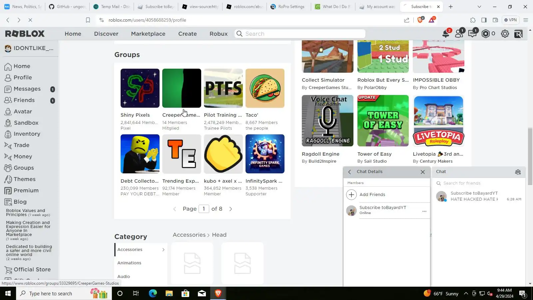Image resolution: width=533 pixels, height=300 pixels.
Task: Open browser extensions puzzle icon
Action: pyautogui.click(x=473, y=20)
